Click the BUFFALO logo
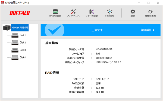Screen dimensions: 163x101 point(20,13)
